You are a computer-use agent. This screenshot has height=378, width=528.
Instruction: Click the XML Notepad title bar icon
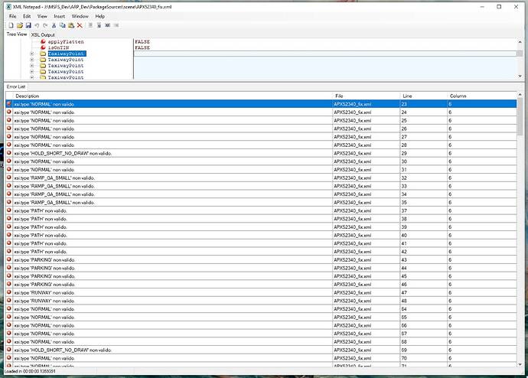coord(8,7)
